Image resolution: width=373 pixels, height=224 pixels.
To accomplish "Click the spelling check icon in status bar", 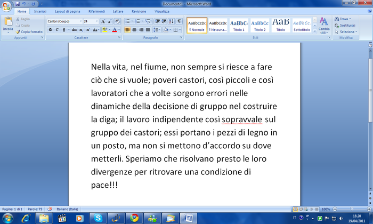I will [50, 209].
